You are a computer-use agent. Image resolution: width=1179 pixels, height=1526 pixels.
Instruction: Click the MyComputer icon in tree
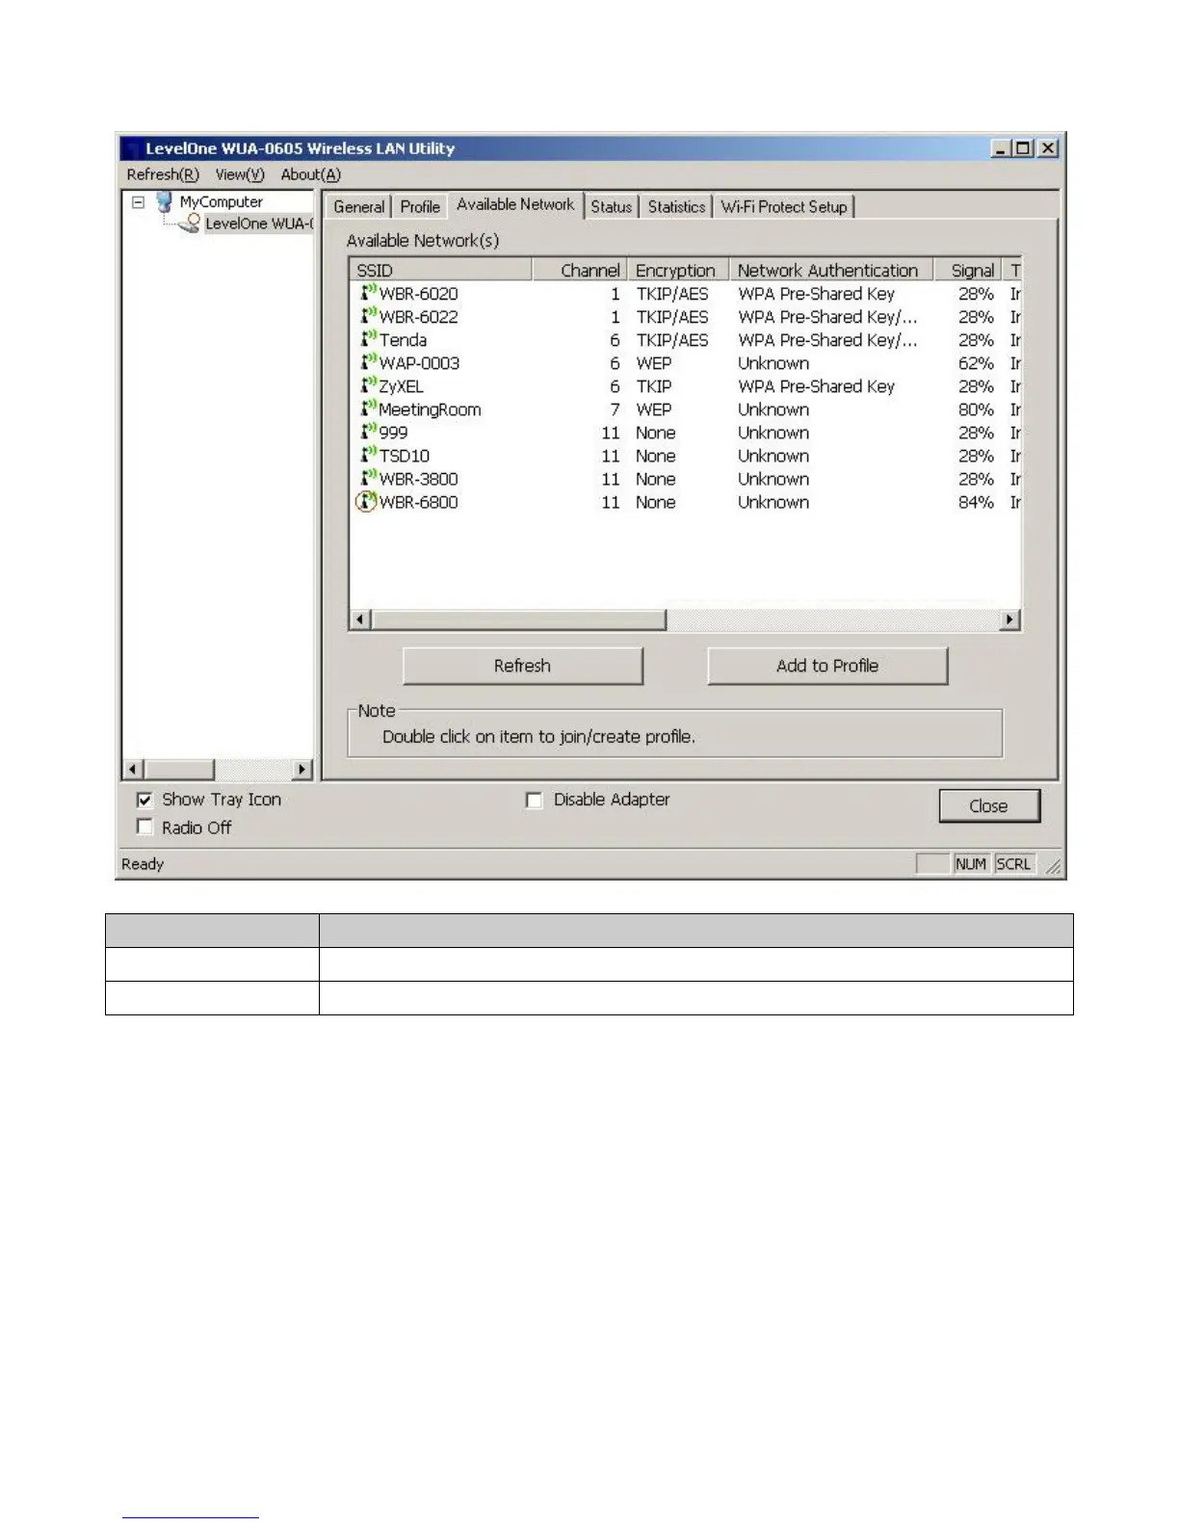click(x=164, y=201)
